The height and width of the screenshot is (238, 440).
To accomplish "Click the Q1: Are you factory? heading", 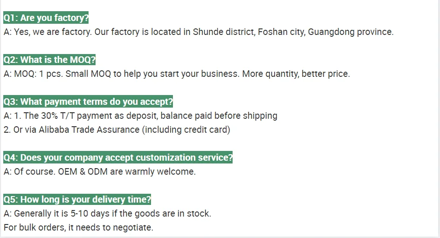I will [x=46, y=18].
